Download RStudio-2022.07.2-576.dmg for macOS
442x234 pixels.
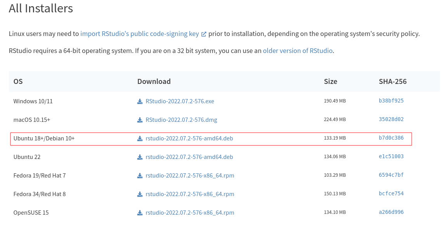(181, 120)
